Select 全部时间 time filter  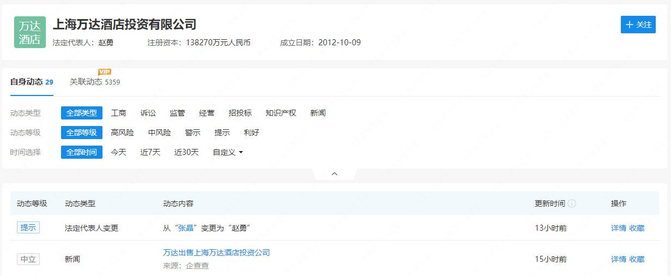pyautogui.click(x=82, y=152)
